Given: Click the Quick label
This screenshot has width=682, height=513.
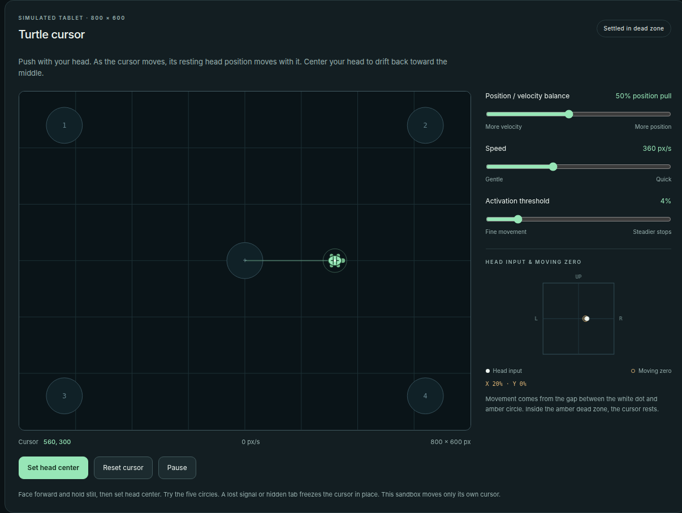Looking at the screenshot, I should point(664,180).
